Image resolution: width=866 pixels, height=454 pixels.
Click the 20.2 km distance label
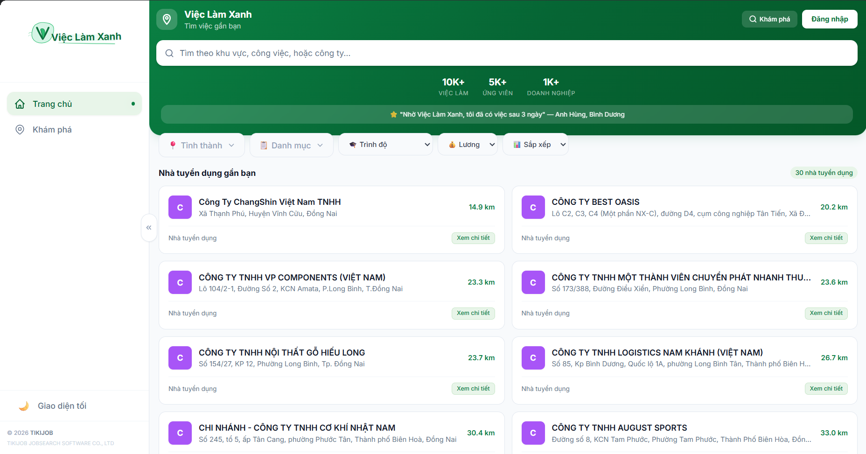(834, 207)
